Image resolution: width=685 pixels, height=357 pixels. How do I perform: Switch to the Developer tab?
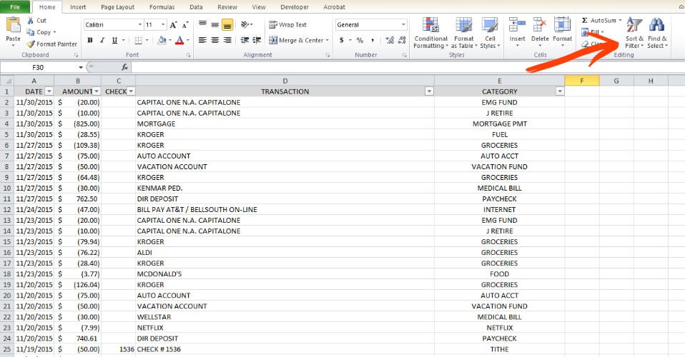point(295,7)
